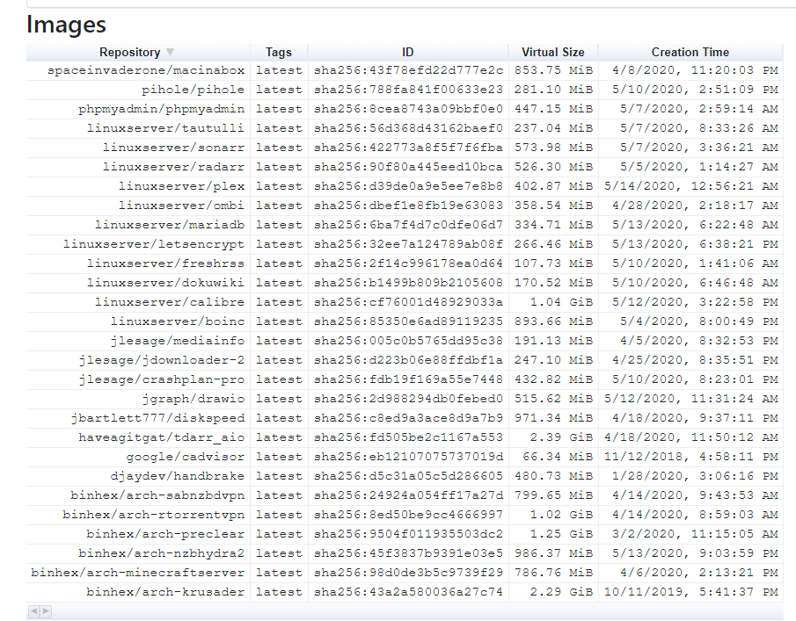796x621 pixels.
Task: Click ID sha256:43f78efd22d777e2c
Action: pos(408,70)
